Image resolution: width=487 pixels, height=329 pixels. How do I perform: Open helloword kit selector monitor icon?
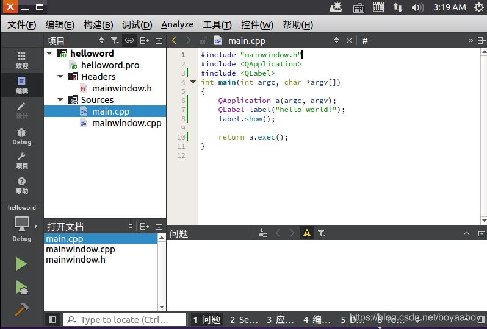(x=22, y=224)
